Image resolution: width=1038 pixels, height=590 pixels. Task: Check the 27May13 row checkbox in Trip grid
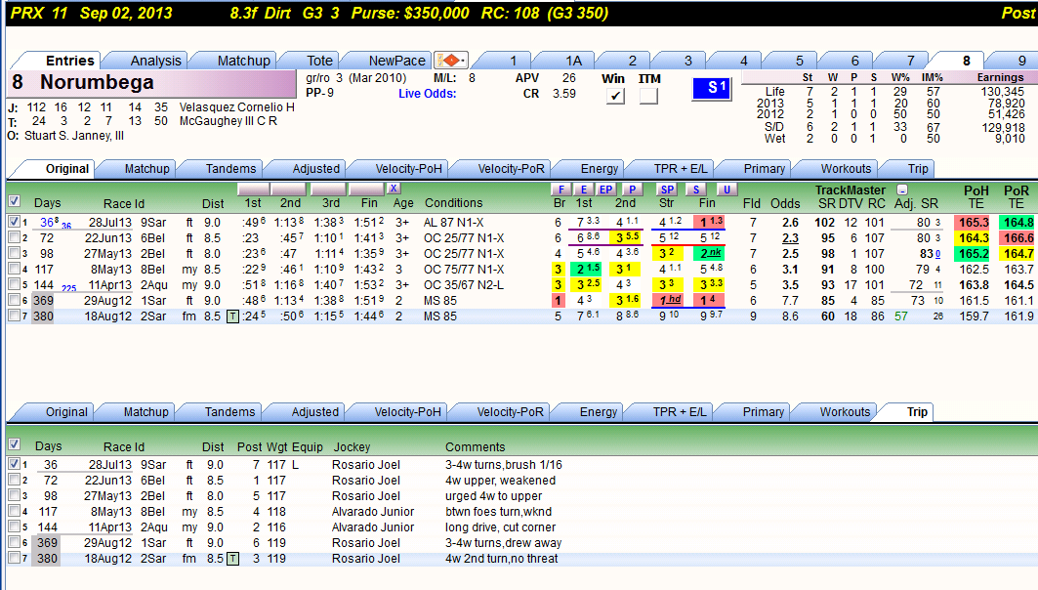[x=14, y=495]
